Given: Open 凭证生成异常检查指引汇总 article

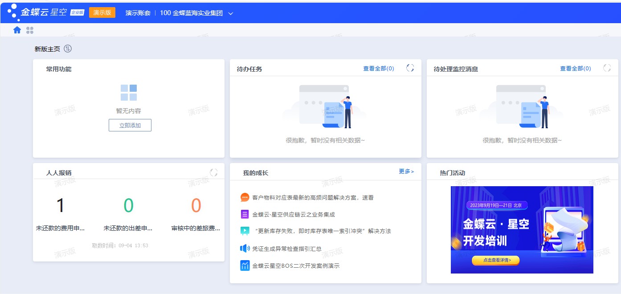Looking at the screenshot, I should (x=287, y=249).
